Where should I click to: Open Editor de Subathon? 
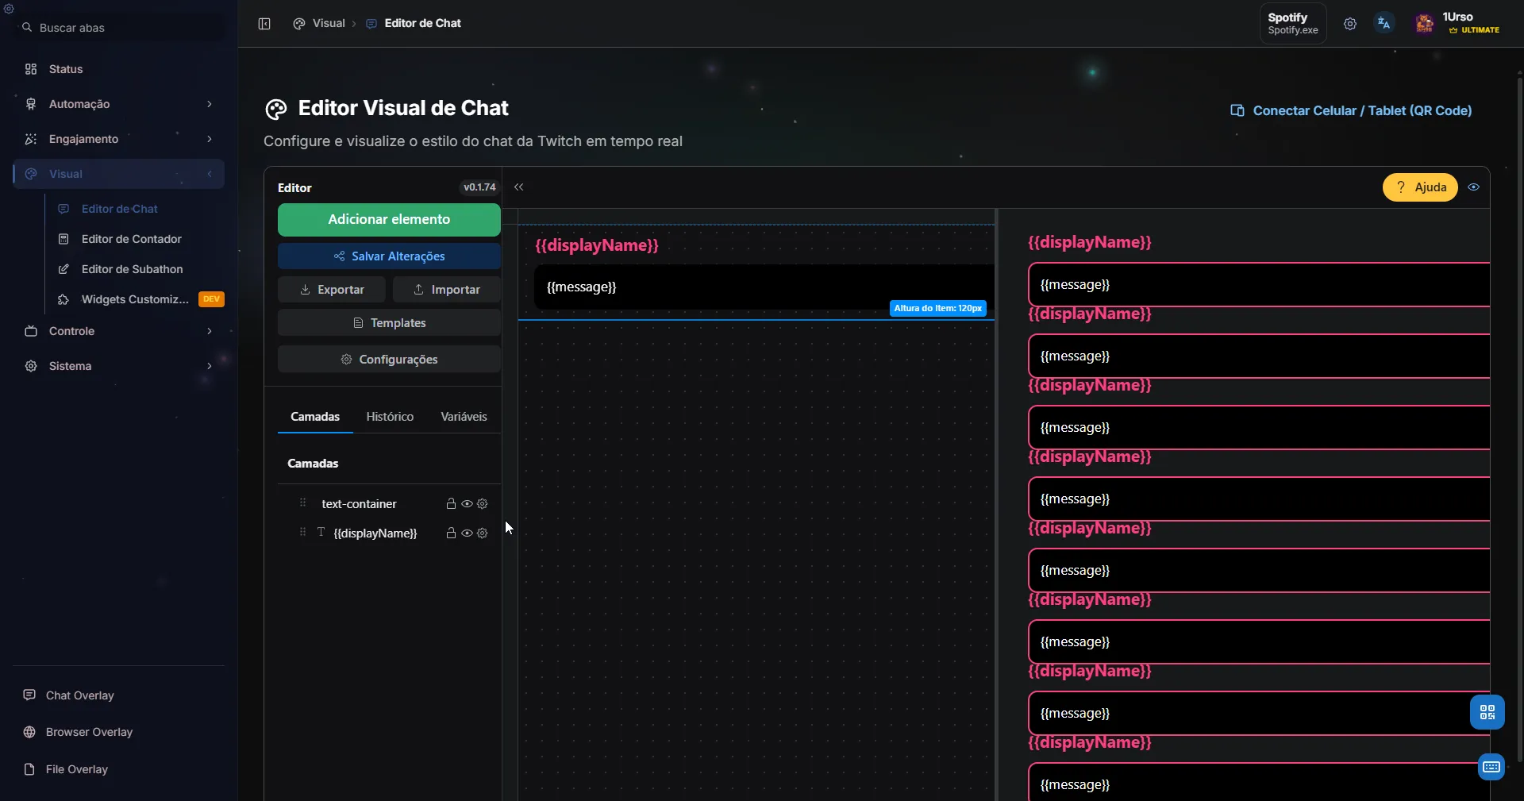click(x=133, y=269)
